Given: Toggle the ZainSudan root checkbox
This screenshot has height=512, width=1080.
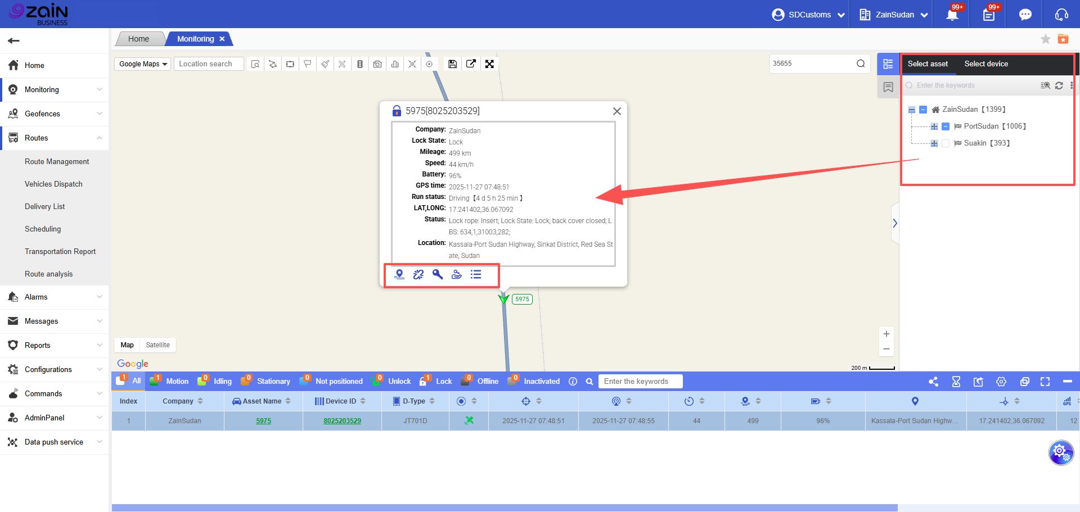Looking at the screenshot, I should click(x=923, y=110).
